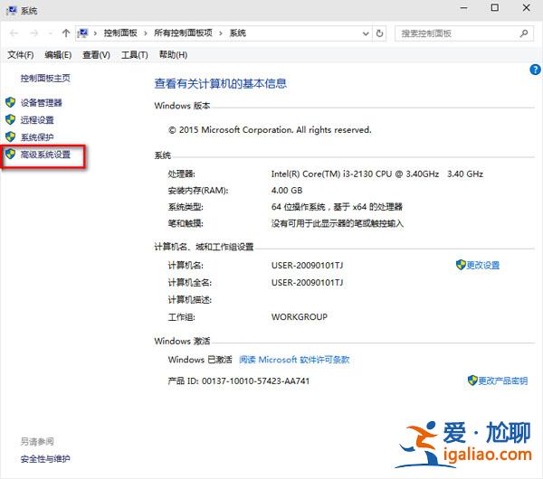
Task: Minimize the 系统 window
Action: [x=463, y=8]
